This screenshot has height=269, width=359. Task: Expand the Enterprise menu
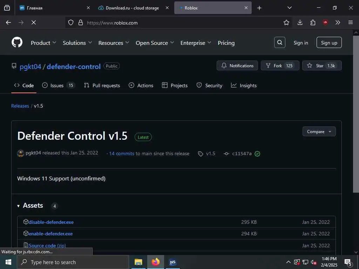click(196, 43)
